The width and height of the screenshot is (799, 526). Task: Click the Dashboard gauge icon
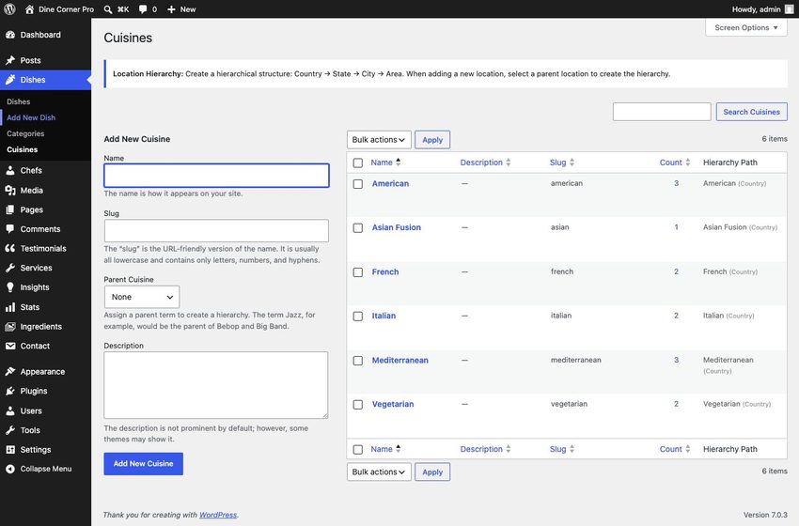pyautogui.click(x=10, y=35)
